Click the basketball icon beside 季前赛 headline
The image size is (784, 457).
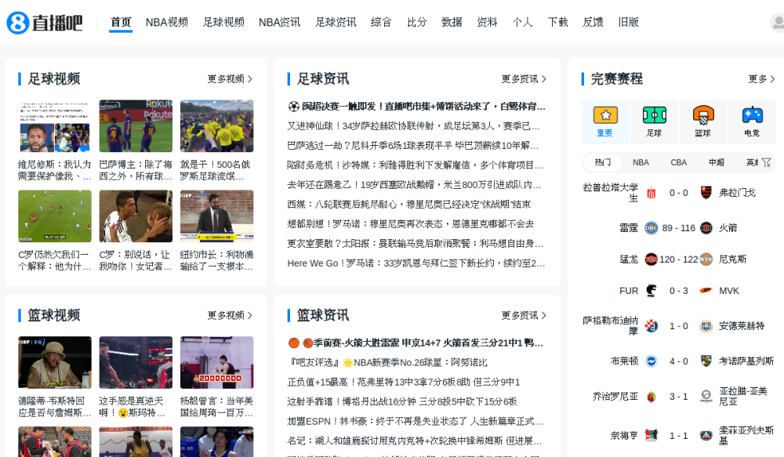click(293, 343)
